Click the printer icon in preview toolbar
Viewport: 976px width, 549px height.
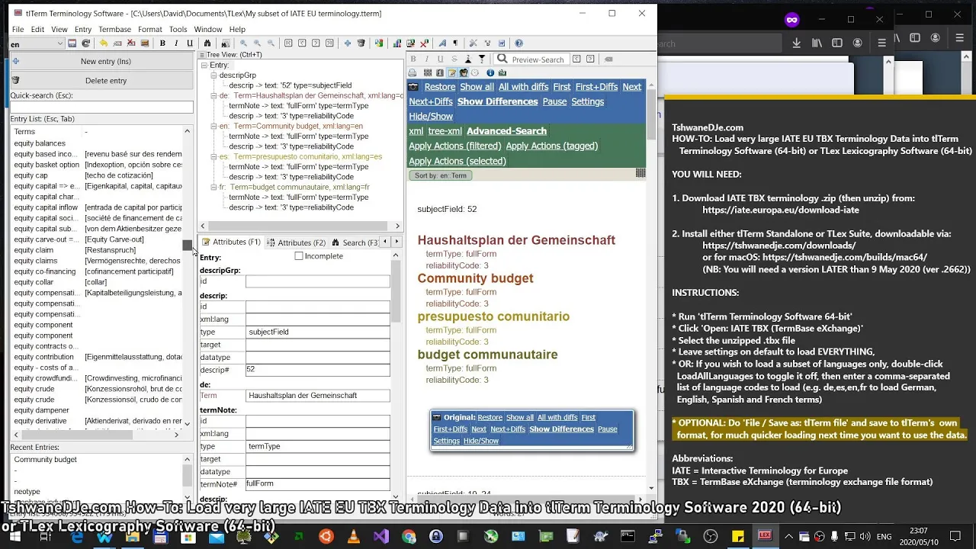(412, 72)
